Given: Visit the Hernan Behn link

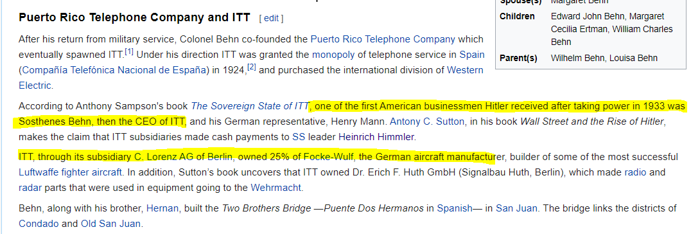Looking at the screenshot, I should tap(162, 208).
